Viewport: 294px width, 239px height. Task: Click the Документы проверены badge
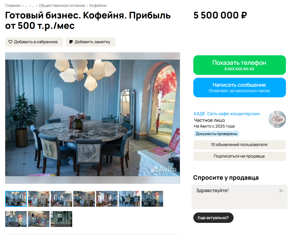click(x=216, y=134)
